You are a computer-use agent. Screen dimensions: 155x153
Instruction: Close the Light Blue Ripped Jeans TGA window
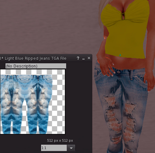pyautogui.click(x=89, y=58)
